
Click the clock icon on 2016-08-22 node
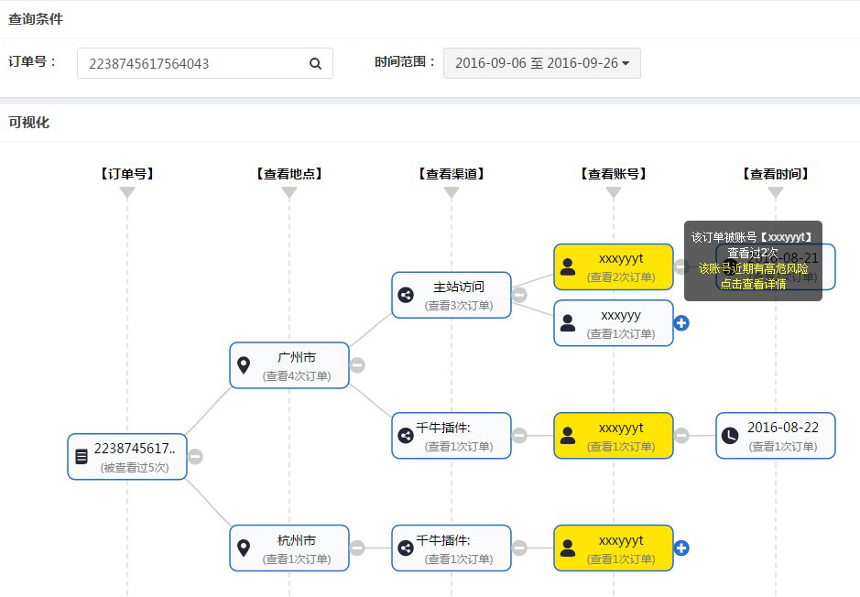pyautogui.click(x=730, y=436)
